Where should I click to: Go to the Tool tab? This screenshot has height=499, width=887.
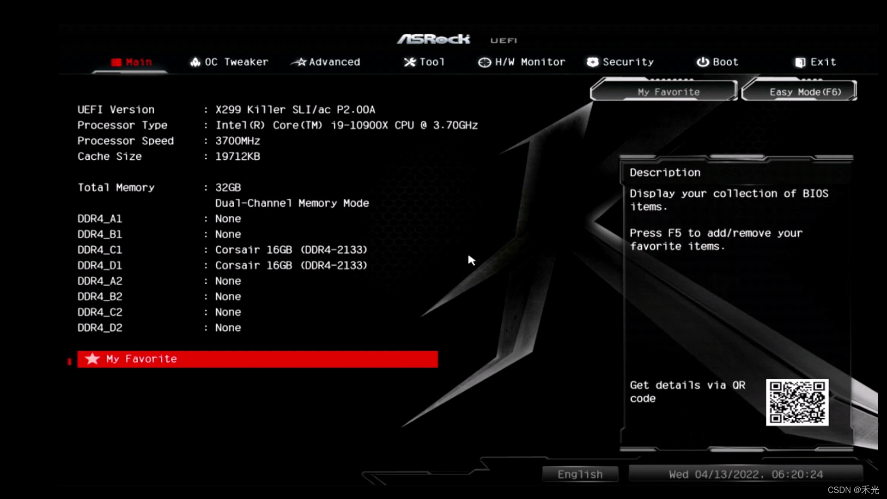pyautogui.click(x=432, y=62)
